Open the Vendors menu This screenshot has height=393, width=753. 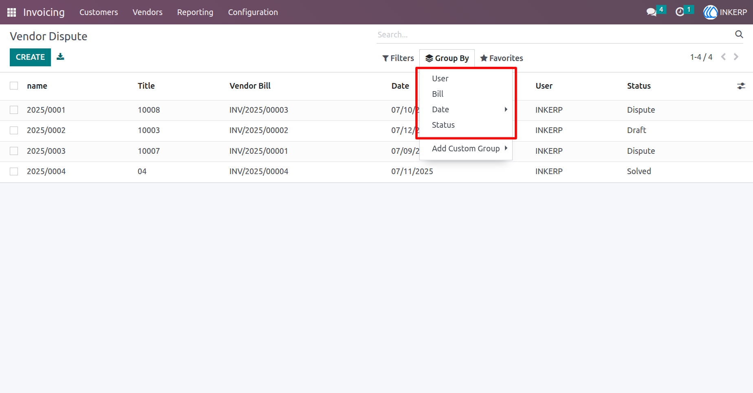click(148, 12)
